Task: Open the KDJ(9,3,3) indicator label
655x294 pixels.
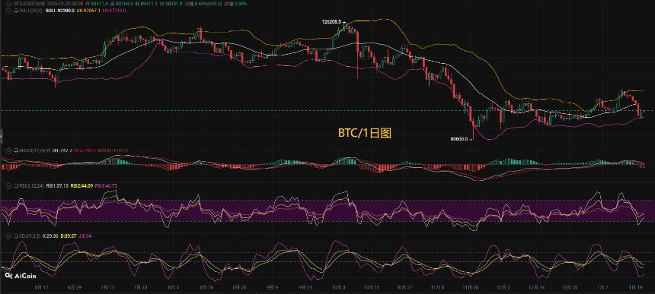Action: pyautogui.click(x=30, y=236)
